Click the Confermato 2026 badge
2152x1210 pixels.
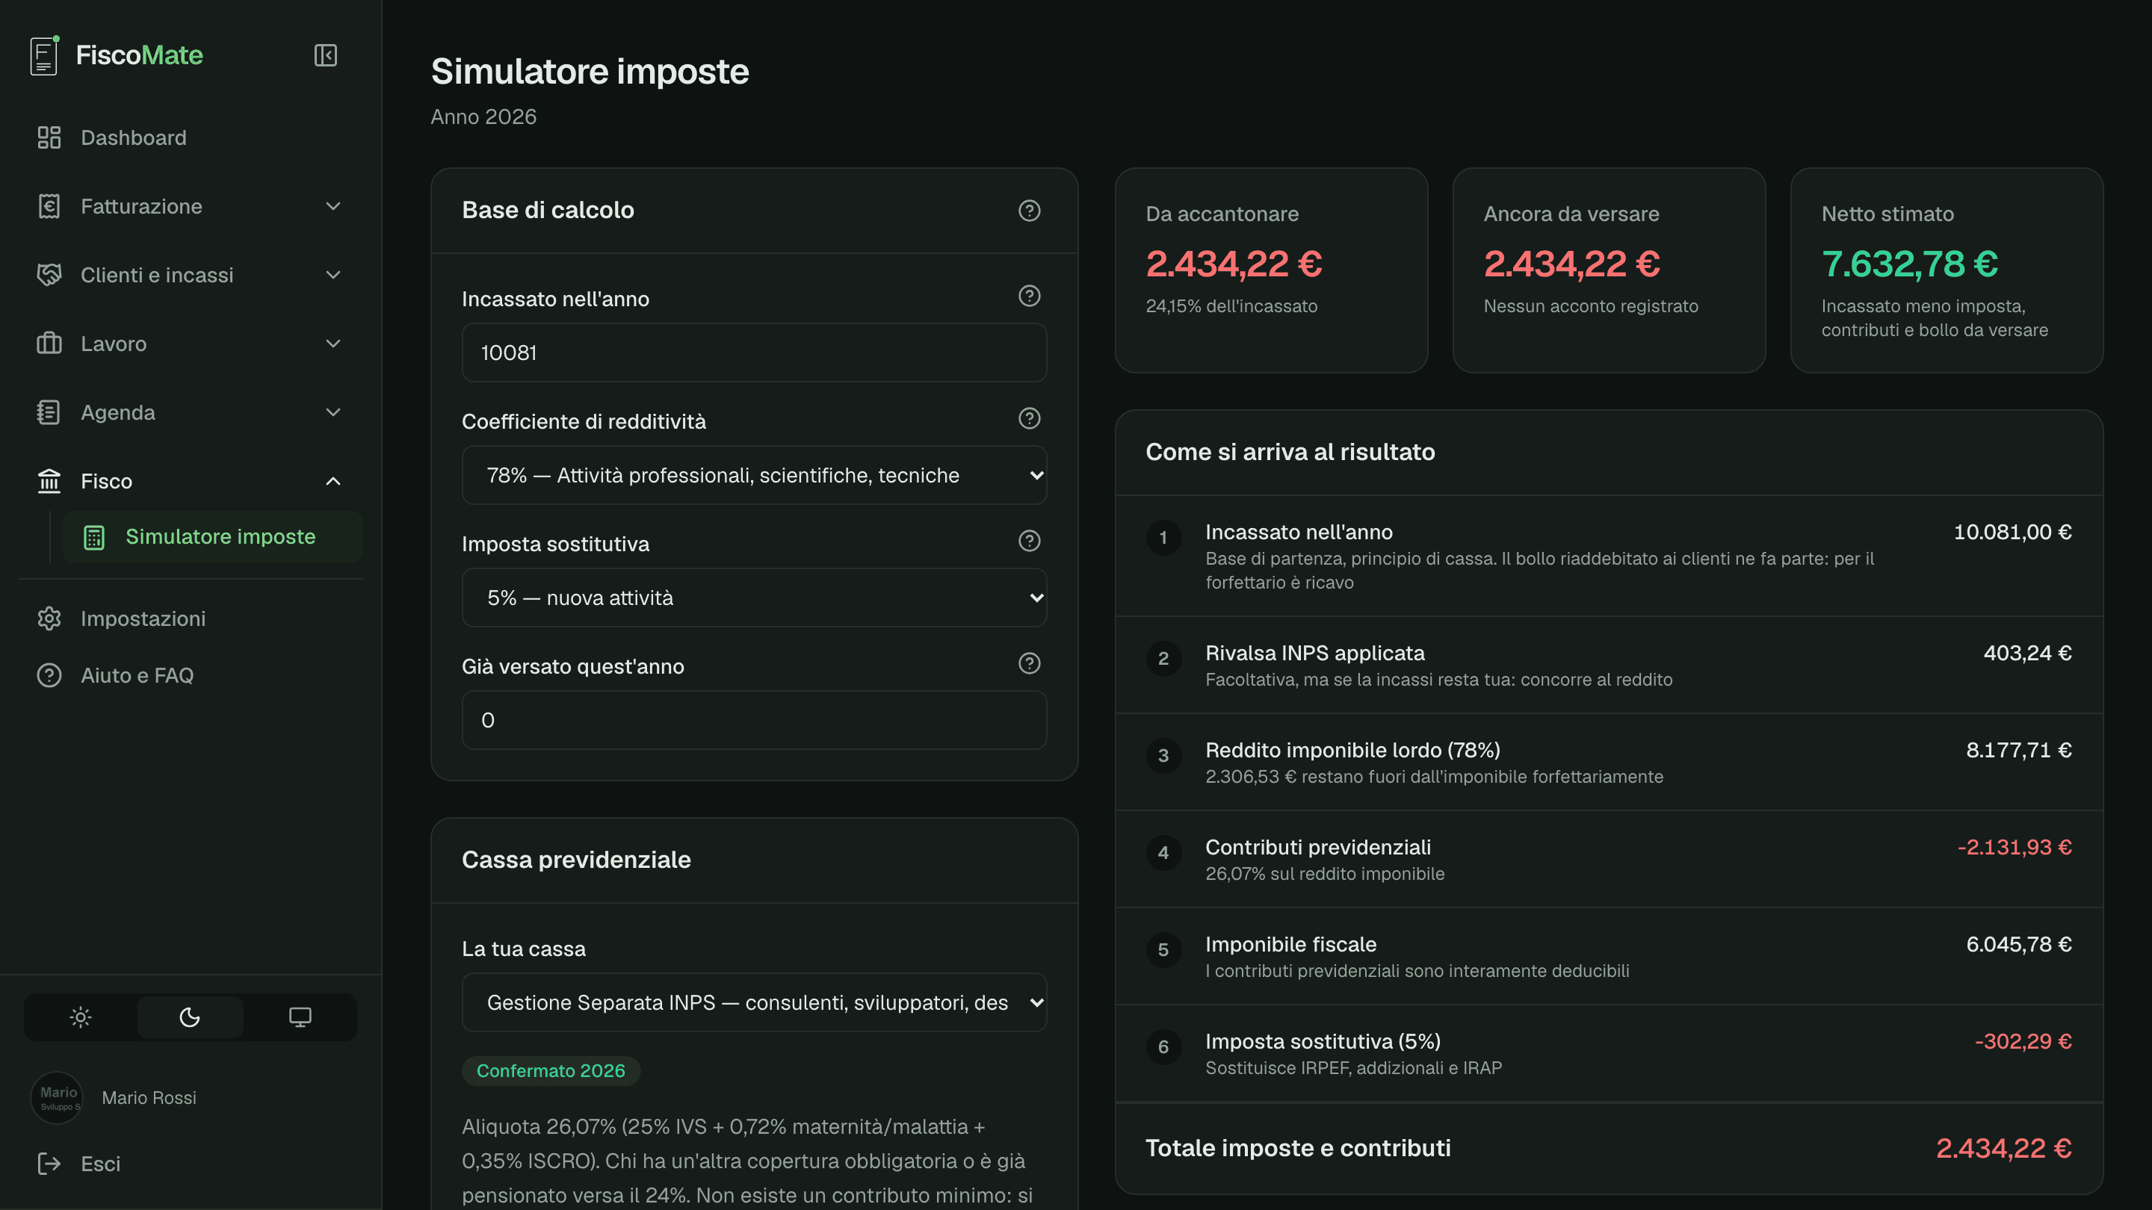pyautogui.click(x=551, y=1071)
